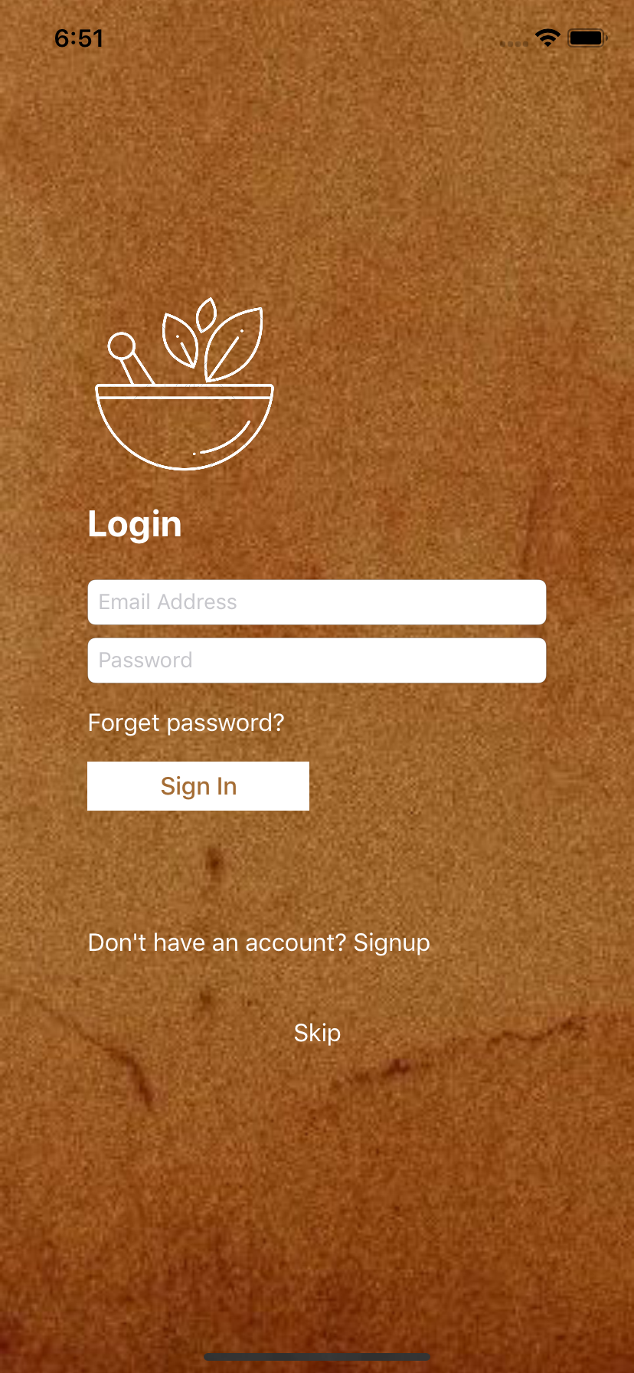Viewport: 634px width, 1373px height.
Task: Click the large right leaf in logo
Action: coord(234,345)
